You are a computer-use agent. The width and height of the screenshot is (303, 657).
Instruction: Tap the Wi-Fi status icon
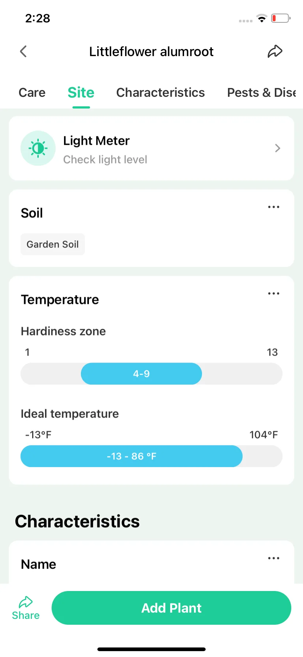[262, 18]
